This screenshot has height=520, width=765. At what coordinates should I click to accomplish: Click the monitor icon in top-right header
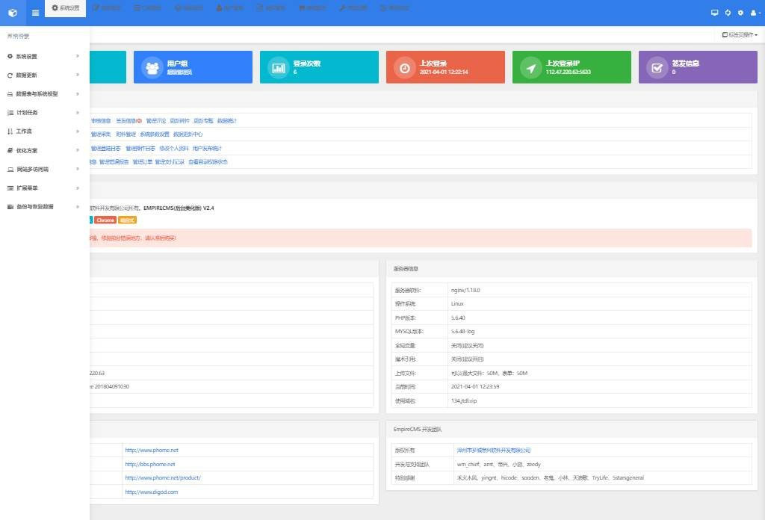pyautogui.click(x=714, y=13)
